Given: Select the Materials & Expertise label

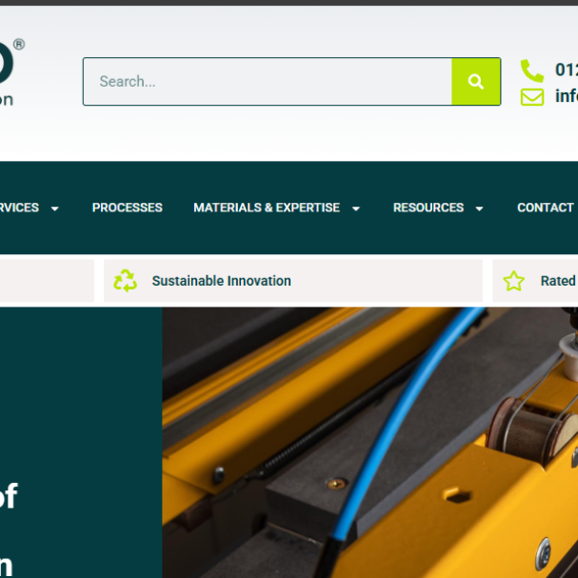Looking at the screenshot, I should pyautogui.click(x=267, y=208).
